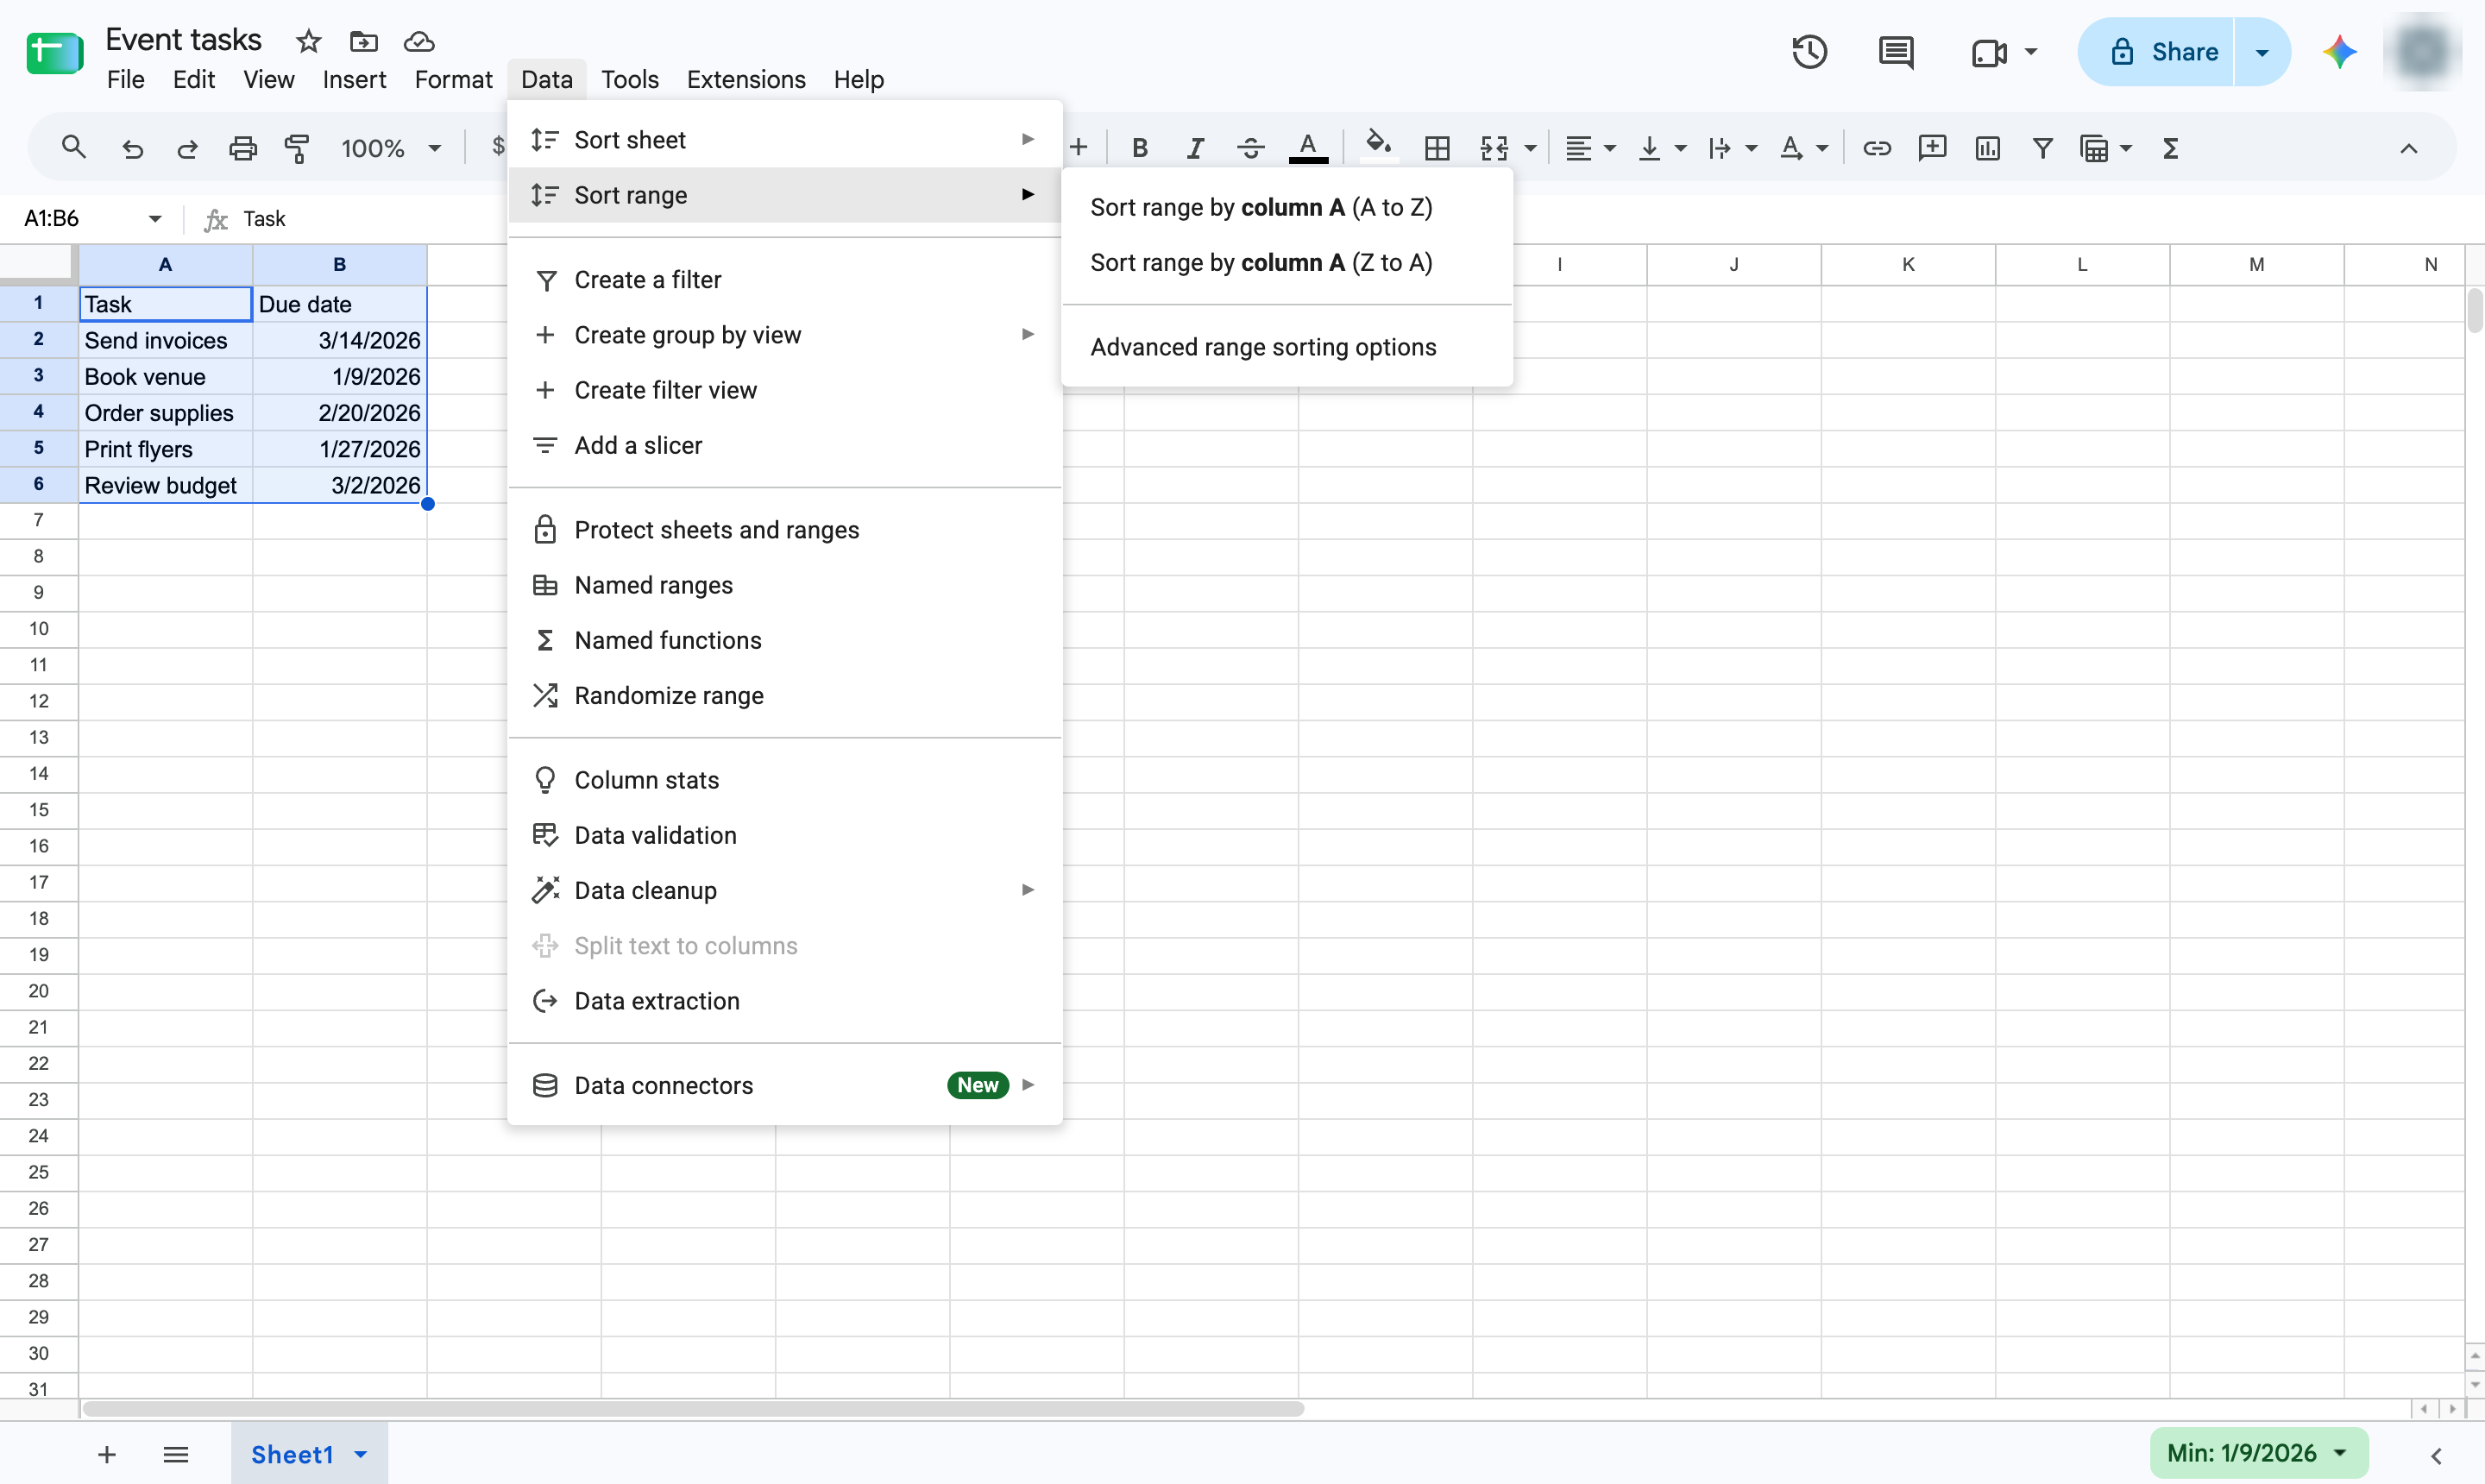The width and height of the screenshot is (2485, 1484).
Task: Open version history clock icon
Action: click(1809, 52)
